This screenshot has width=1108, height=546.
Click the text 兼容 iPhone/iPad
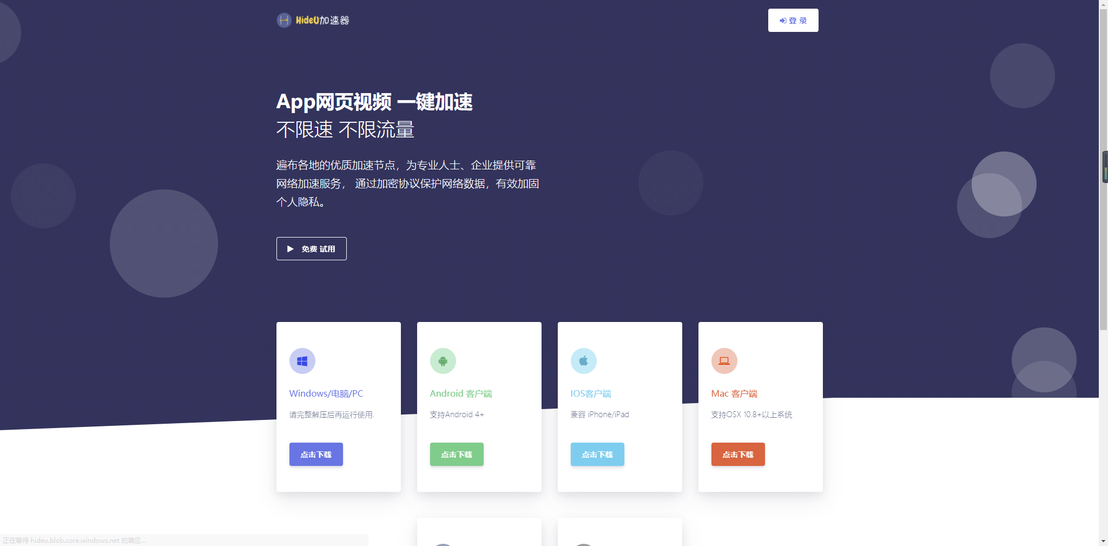coord(599,415)
